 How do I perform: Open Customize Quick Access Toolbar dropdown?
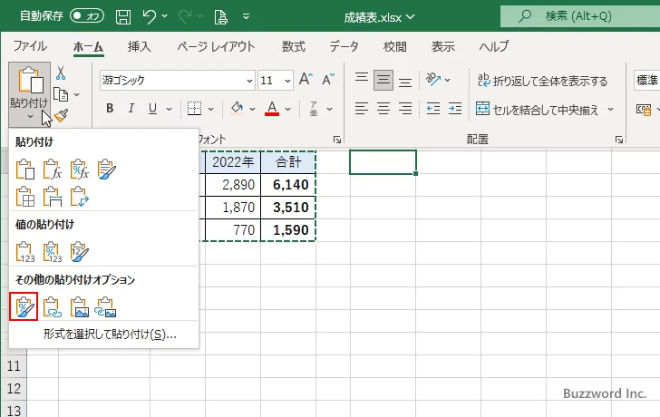coord(247,17)
